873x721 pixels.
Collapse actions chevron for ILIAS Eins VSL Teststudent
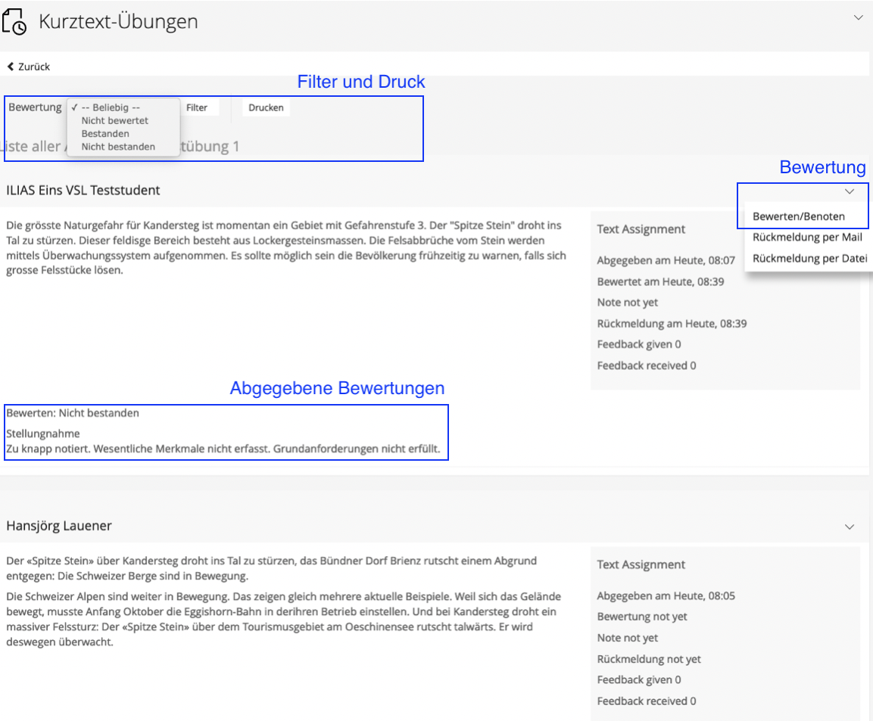click(x=850, y=191)
